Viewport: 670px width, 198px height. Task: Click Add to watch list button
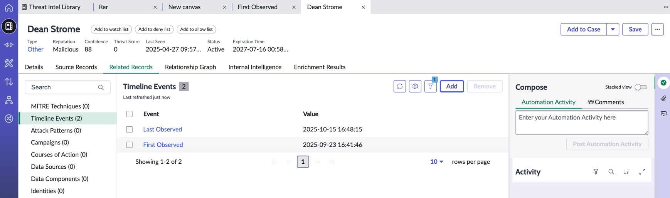pos(111,29)
